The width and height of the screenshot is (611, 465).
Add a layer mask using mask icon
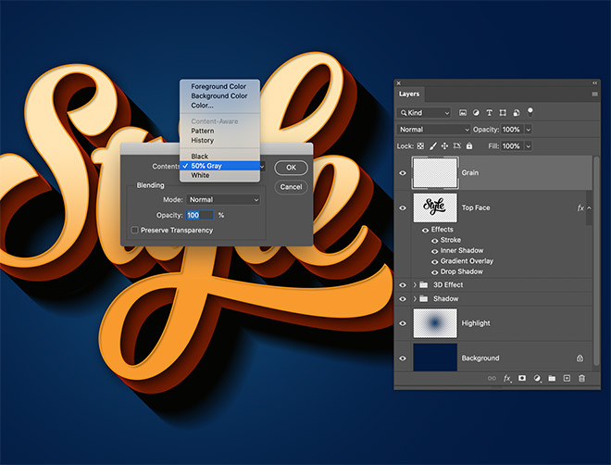(x=522, y=378)
